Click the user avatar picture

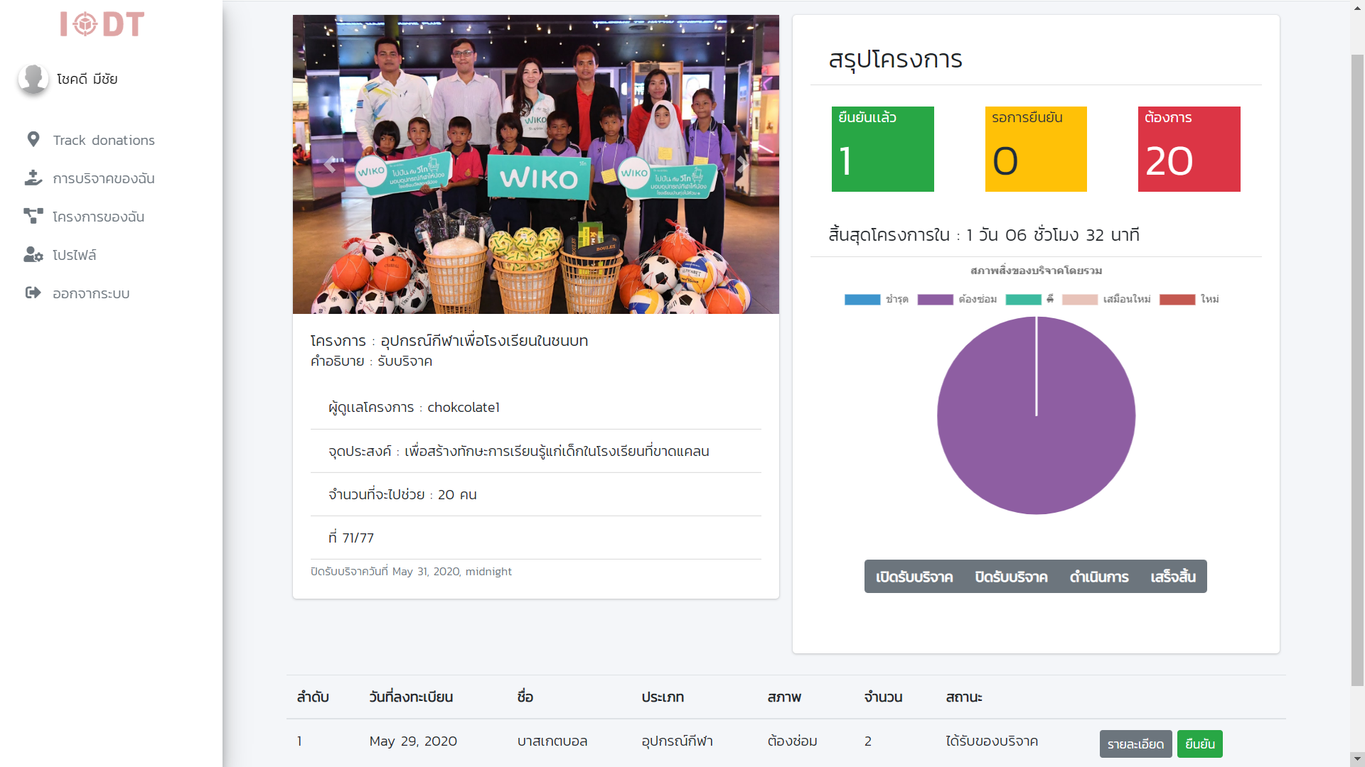pos(33,78)
